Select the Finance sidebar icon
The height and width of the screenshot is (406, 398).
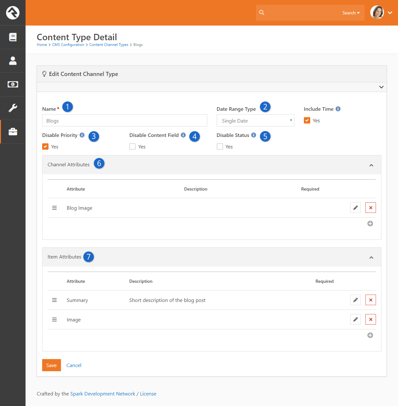click(x=13, y=84)
